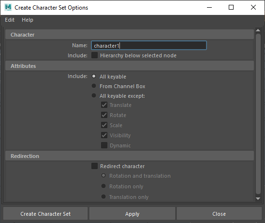Toggle the Translate checkbox

click(104, 105)
